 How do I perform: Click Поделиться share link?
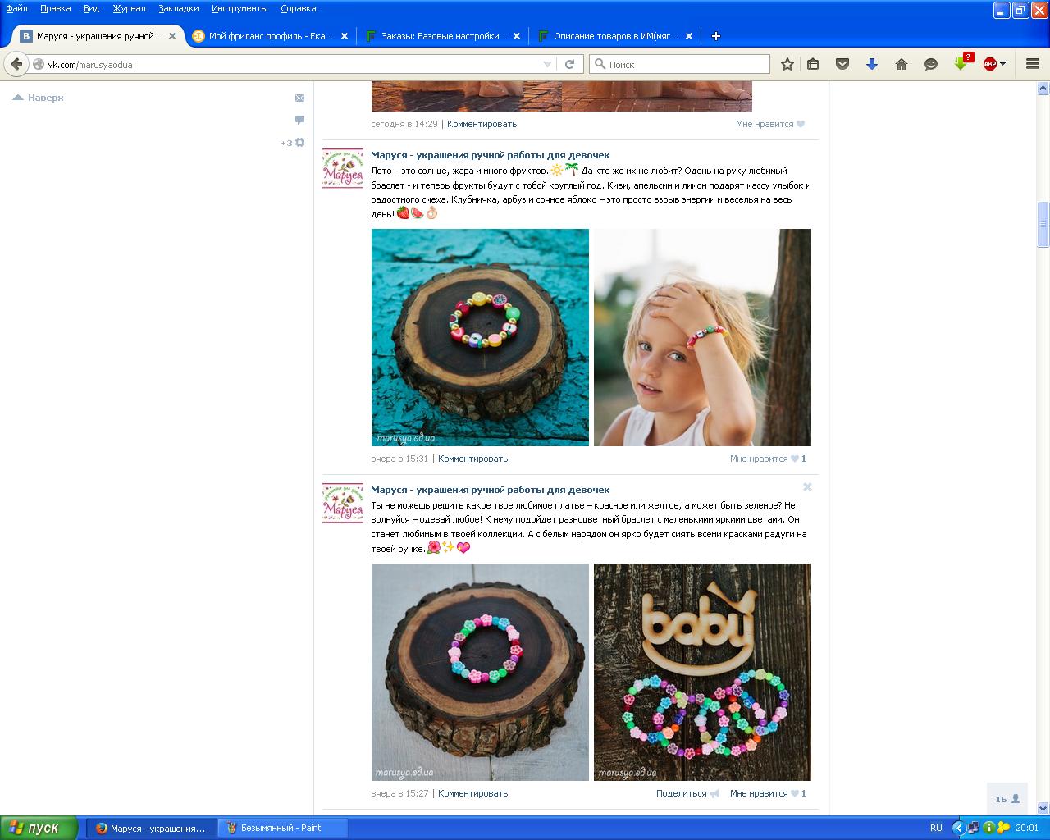click(x=687, y=793)
